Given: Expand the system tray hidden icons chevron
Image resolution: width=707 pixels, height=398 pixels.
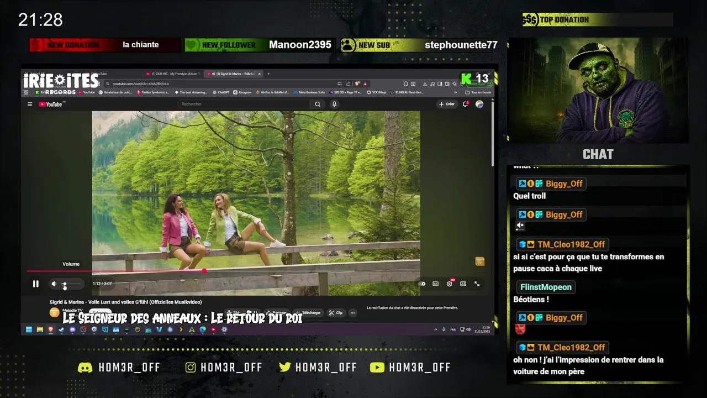Looking at the screenshot, I should click(435, 329).
